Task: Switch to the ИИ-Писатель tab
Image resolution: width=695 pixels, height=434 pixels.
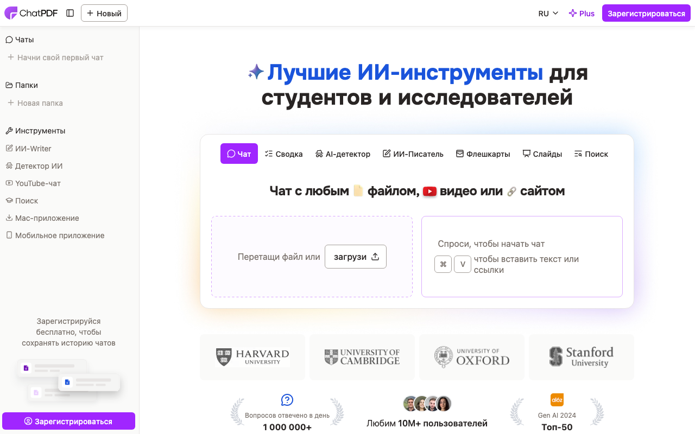Action: click(x=413, y=154)
